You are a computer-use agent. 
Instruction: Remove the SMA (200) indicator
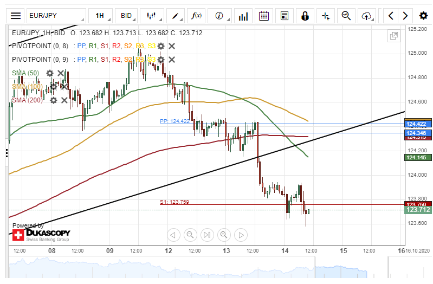click(x=64, y=100)
